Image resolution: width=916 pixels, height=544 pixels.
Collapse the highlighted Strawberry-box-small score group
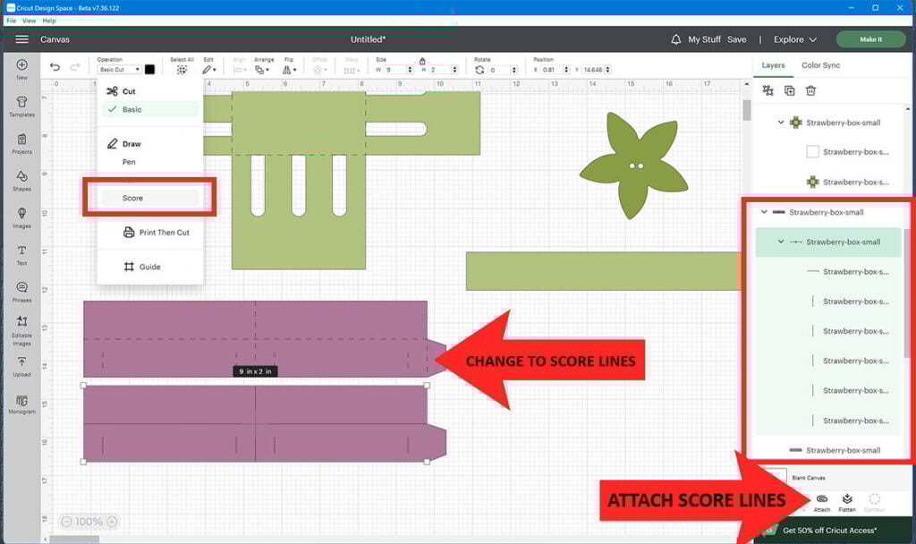tap(781, 242)
